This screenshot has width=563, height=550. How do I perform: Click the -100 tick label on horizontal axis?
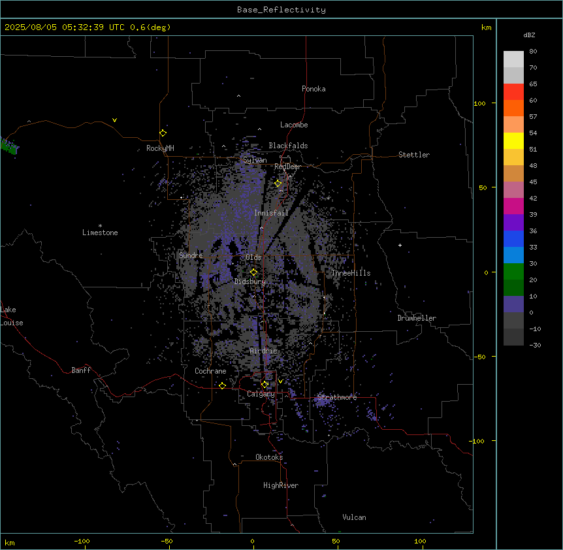point(82,541)
